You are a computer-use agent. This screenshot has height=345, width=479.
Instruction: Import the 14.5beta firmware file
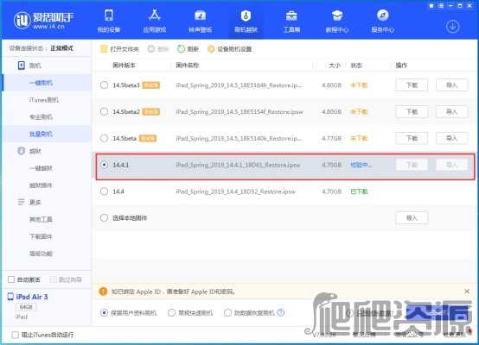(x=451, y=138)
